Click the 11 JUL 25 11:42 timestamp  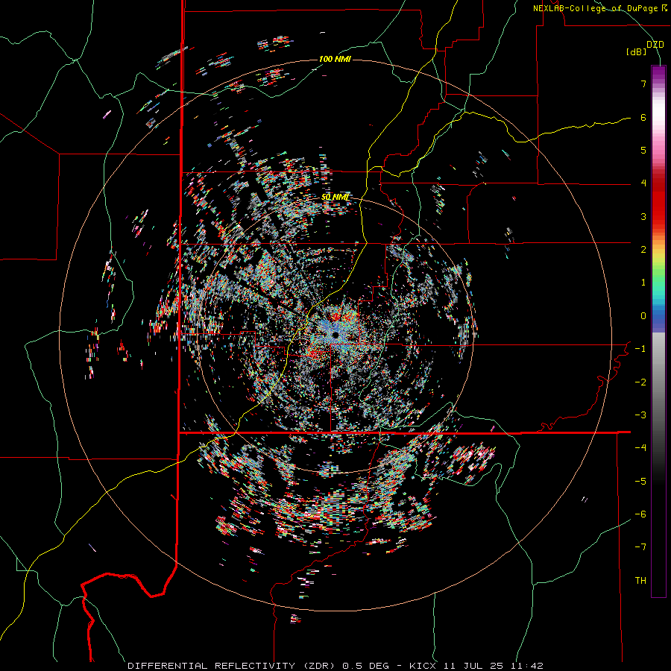[493, 666]
